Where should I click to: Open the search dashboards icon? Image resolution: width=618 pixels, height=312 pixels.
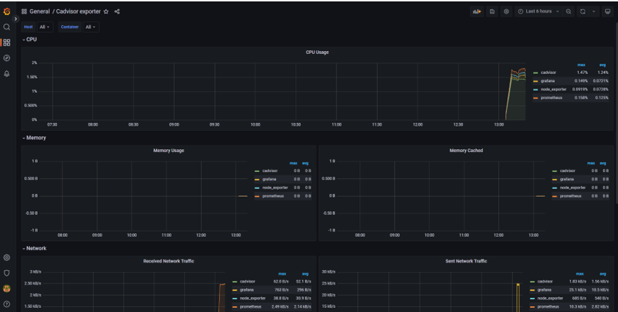tap(6, 27)
